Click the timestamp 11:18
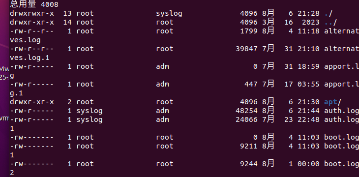359x177 pixels. point(308,31)
